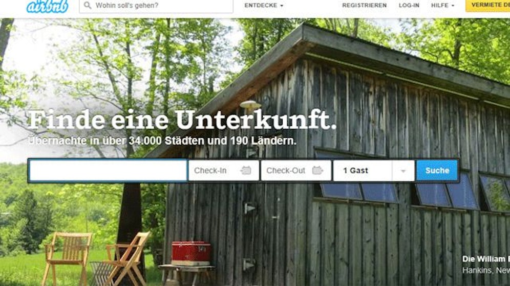Viewport: 510px width, 286px height.
Task: Expand the ENTDECKE menu
Action: click(x=264, y=6)
